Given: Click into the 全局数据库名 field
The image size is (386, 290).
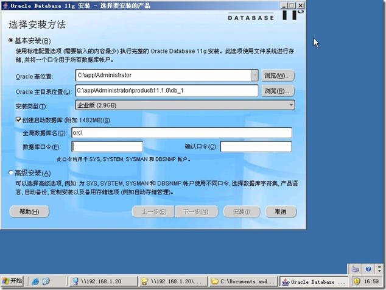Looking at the screenshot, I should click(x=181, y=133).
